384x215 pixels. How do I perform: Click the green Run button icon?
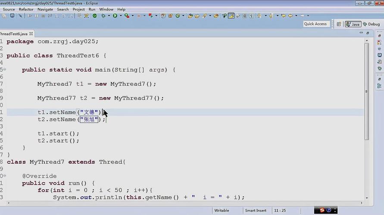(x=115, y=15)
